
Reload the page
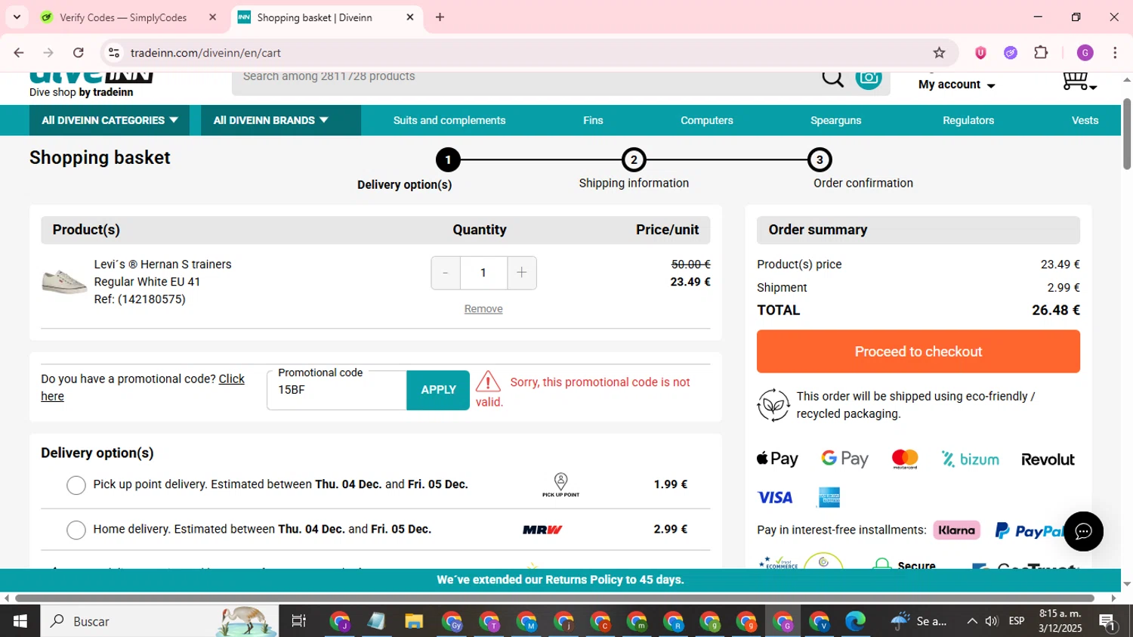point(79,53)
